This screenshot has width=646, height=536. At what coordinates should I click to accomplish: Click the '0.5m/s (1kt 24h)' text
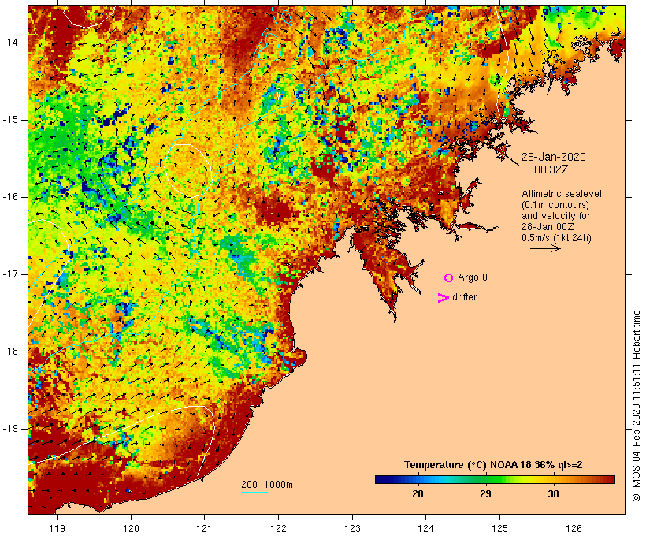click(x=556, y=238)
